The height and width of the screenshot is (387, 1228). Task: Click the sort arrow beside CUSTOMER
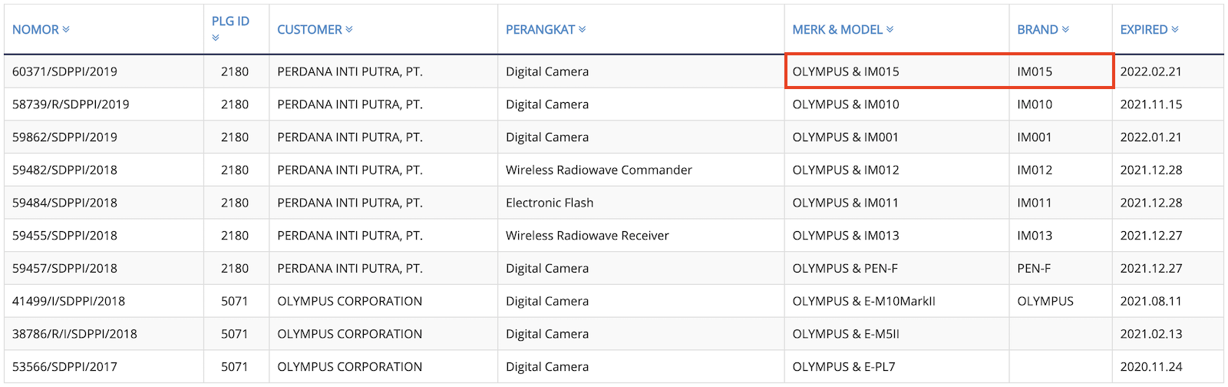pyautogui.click(x=349, y=29)
